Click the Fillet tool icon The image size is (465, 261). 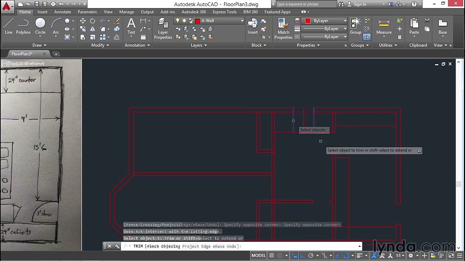[103, 29]
